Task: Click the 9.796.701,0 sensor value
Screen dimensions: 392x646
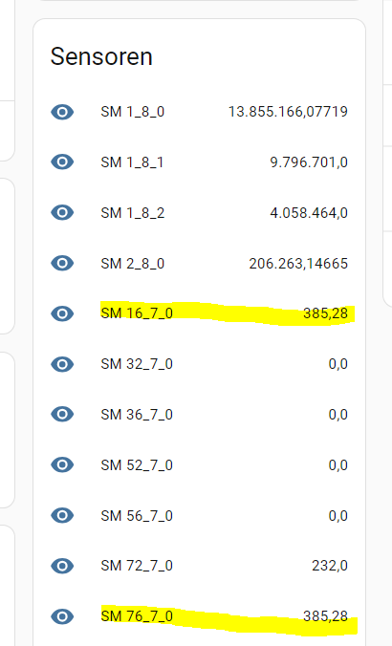Action: tap(309, 162)
